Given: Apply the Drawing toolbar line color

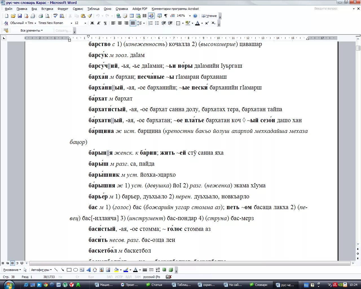Looking at the screenshot, I should (126, 270).
